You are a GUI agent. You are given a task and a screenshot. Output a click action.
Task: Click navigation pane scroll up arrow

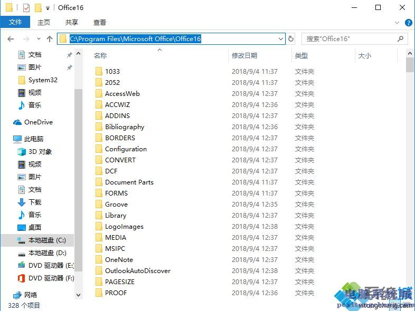[x=78, y=53]
